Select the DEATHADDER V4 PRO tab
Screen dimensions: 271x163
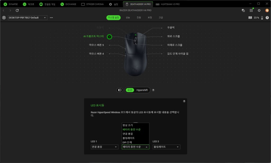[138, 4]
